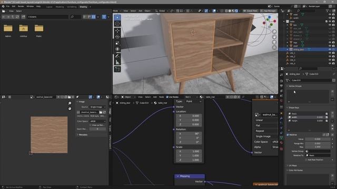Click the shape key Value slider

[x=318, y=139]
